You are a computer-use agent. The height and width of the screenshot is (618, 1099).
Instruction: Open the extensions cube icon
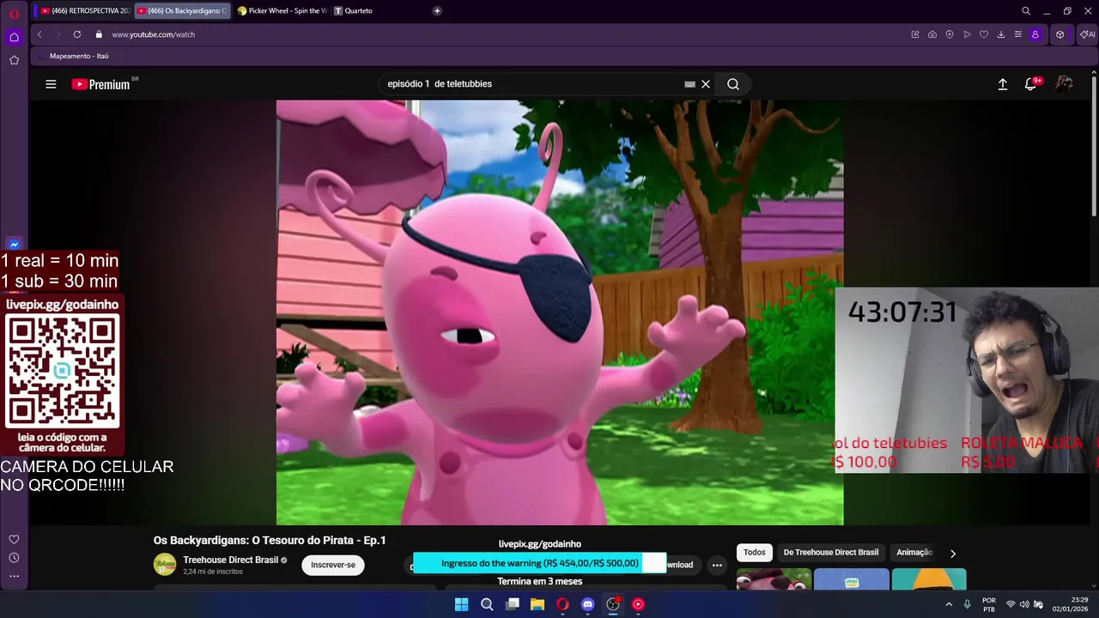(x=1060, y=34)
